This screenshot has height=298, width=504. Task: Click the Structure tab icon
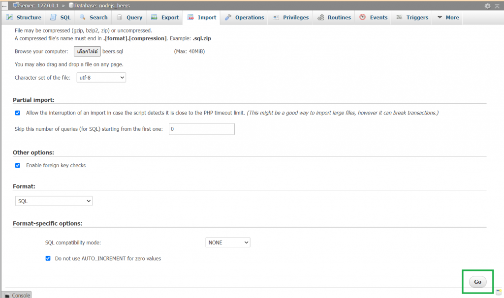pyautogui.click(x=10, y=17)
